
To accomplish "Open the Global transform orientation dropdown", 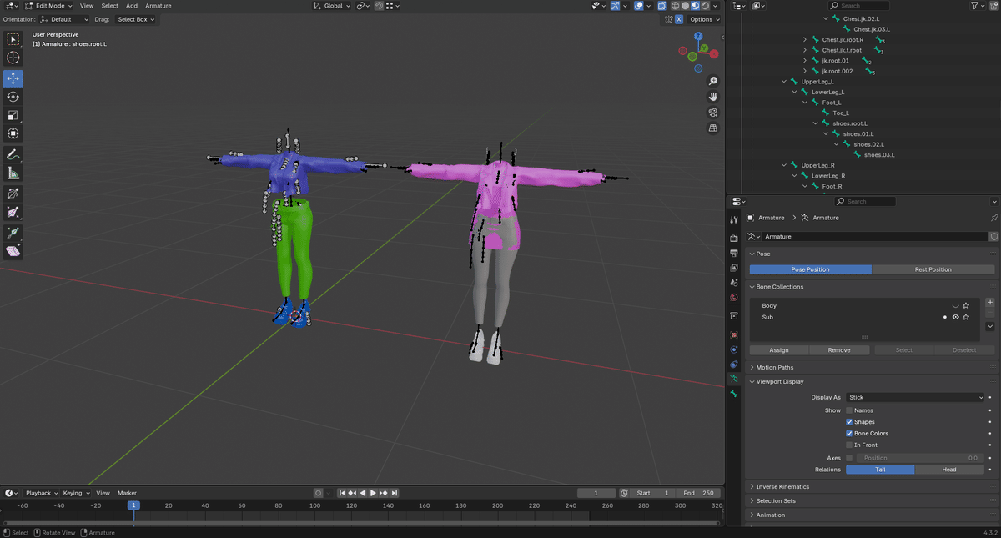I will [333, 5].
